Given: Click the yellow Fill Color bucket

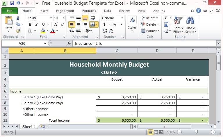Looking at the screenshot, I should [x=43, y=31].
